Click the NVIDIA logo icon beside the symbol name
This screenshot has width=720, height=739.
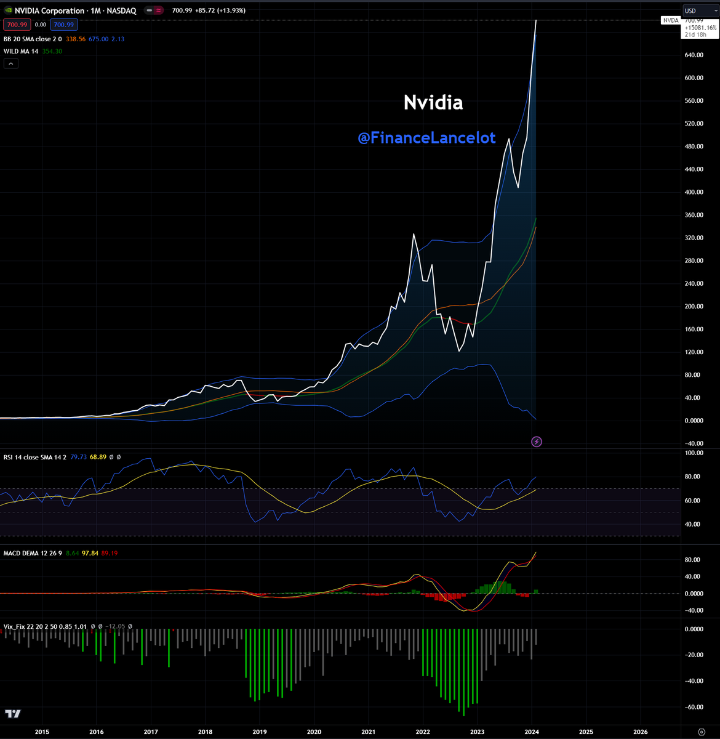tap(7, 10)
